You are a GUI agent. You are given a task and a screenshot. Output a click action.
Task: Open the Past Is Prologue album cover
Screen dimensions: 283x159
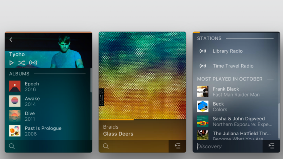pos(15,131)
